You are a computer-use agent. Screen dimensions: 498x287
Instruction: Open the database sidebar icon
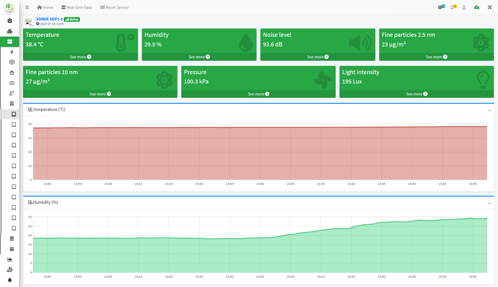pos(12,239)
